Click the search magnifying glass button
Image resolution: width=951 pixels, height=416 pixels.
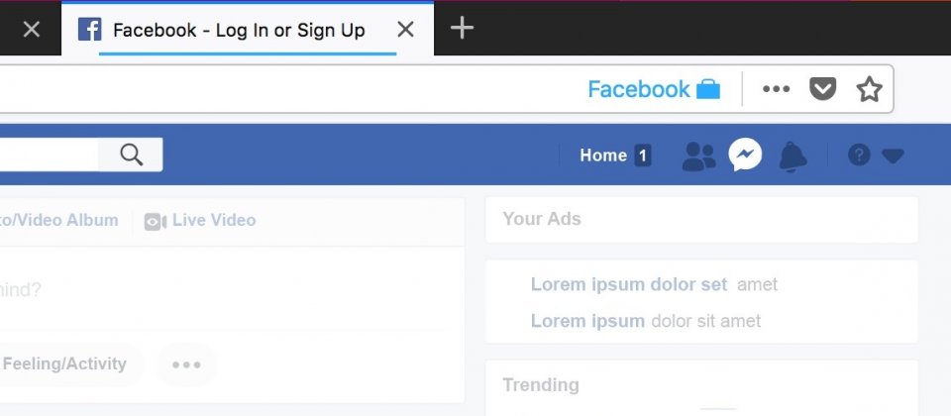(x=131, y=155)
